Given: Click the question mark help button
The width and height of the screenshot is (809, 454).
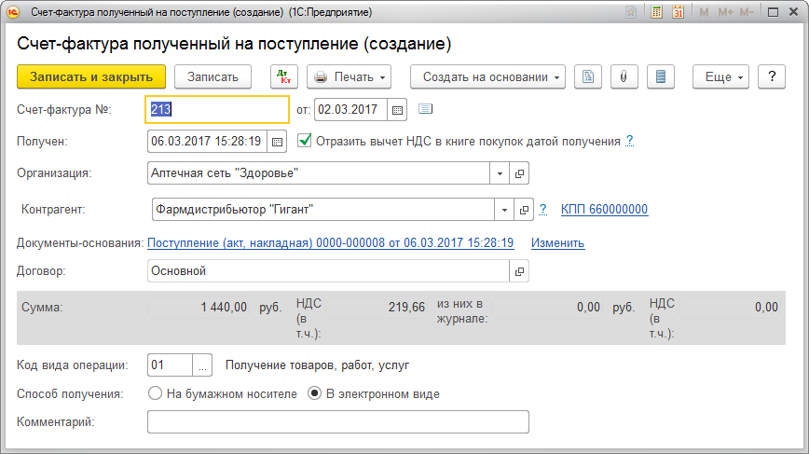Looking at the screenshot, I should (x=772, y=76).
